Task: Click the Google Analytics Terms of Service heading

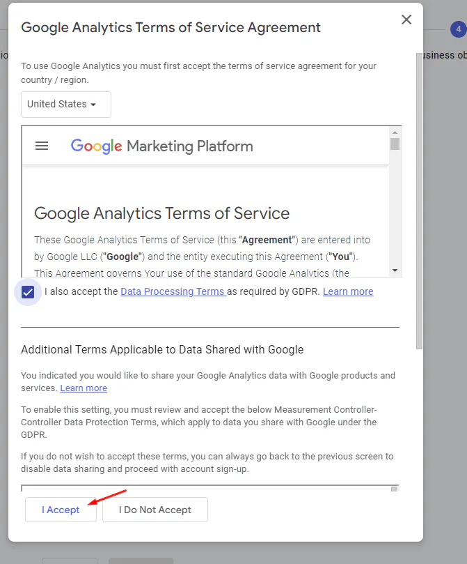Action: (x=161, y=213)
